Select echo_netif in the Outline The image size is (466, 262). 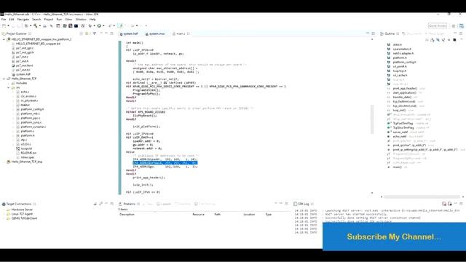tap(400, 137)
